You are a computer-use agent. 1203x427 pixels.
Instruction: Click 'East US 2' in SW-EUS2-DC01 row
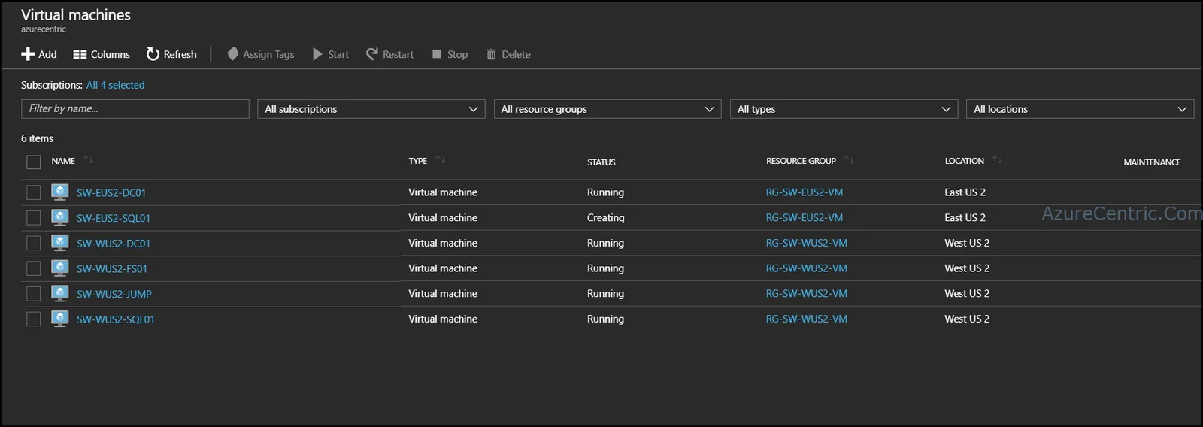tap(965, 192)
